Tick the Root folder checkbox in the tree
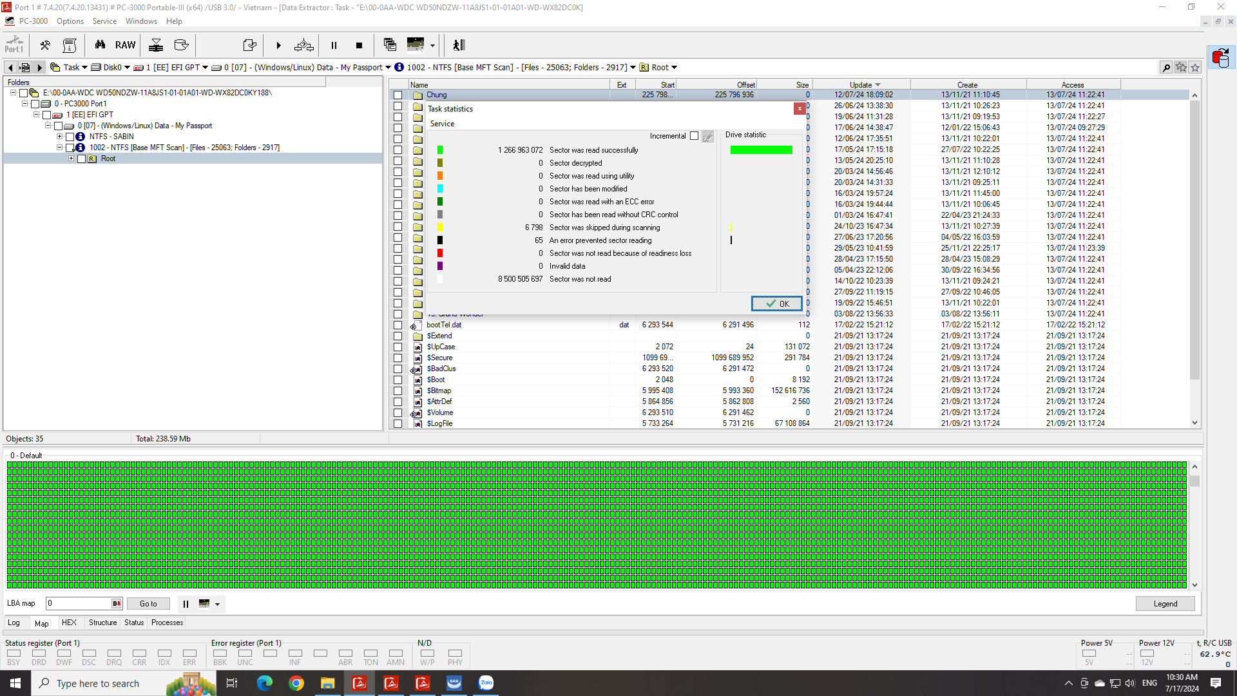 [82, 159]
